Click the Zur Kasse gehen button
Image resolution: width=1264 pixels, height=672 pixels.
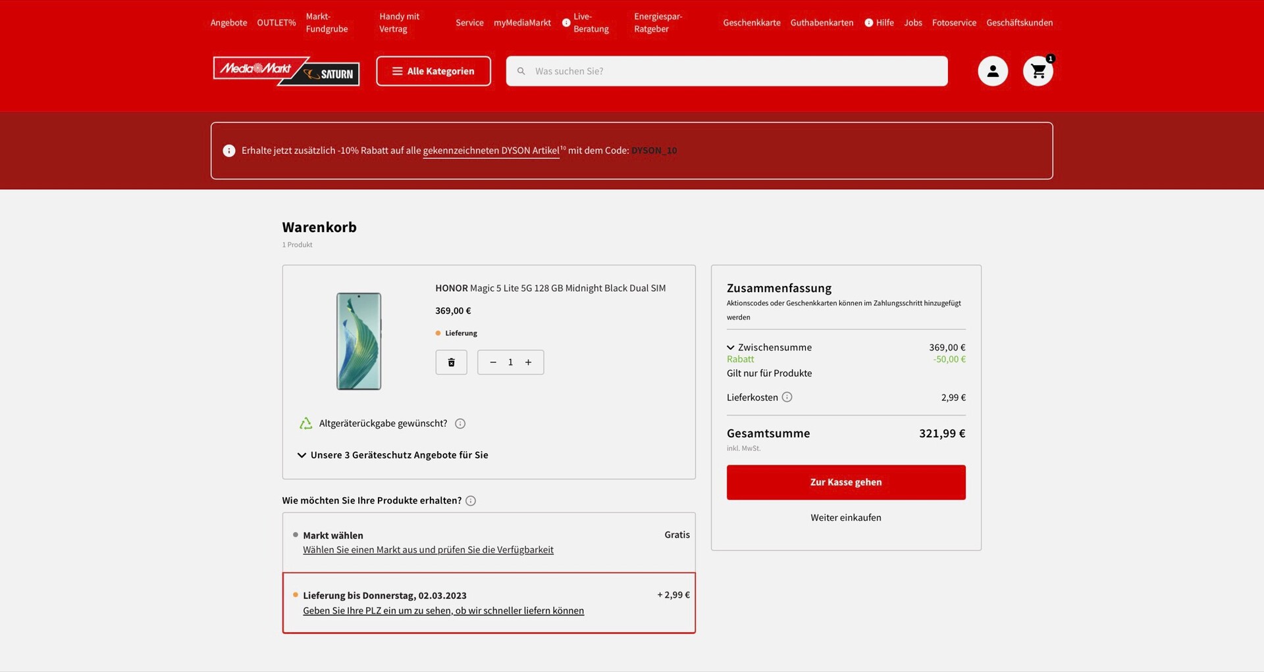tap(846, 482)
